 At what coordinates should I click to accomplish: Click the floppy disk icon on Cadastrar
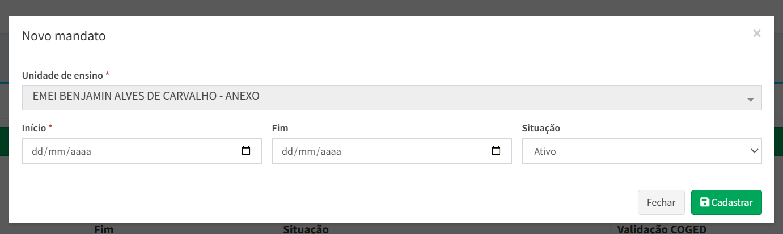705,202
